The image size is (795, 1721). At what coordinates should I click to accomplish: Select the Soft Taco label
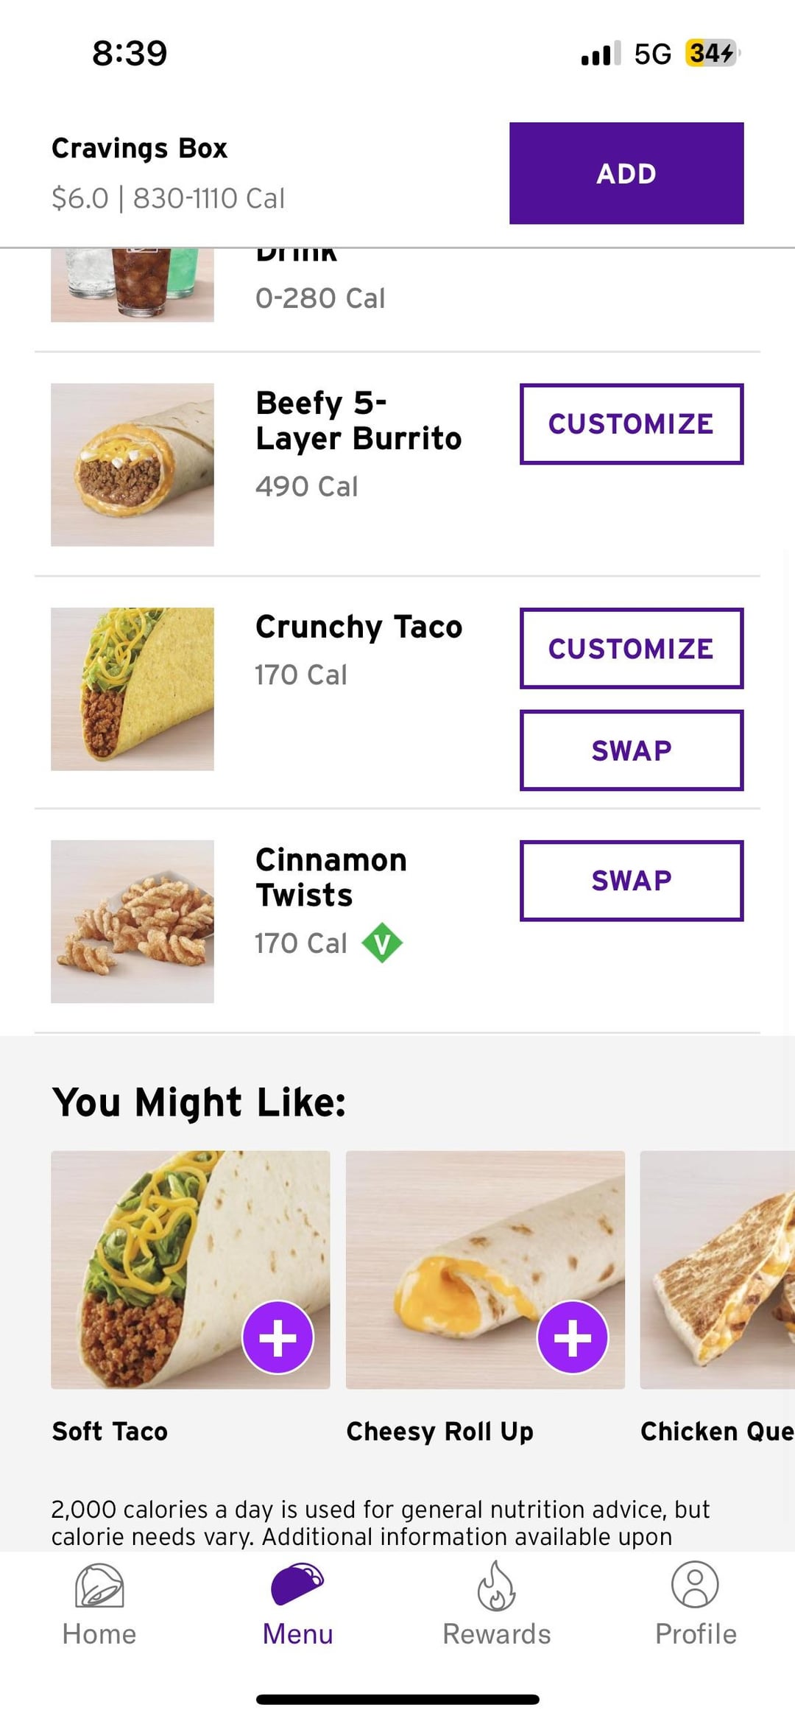coord(110,1431)
